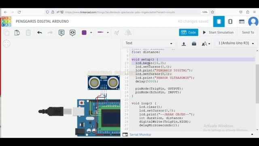Open the Libraries icon
The height and width of the screenshot is (146, 259).
[x=194, y=44]
